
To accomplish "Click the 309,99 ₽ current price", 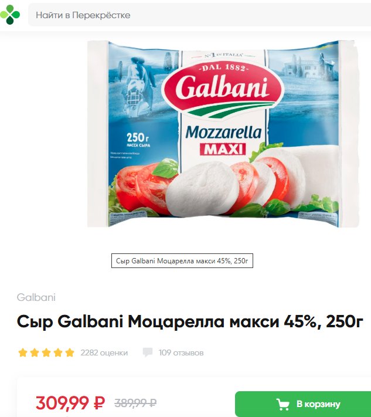I will [70, 403].
